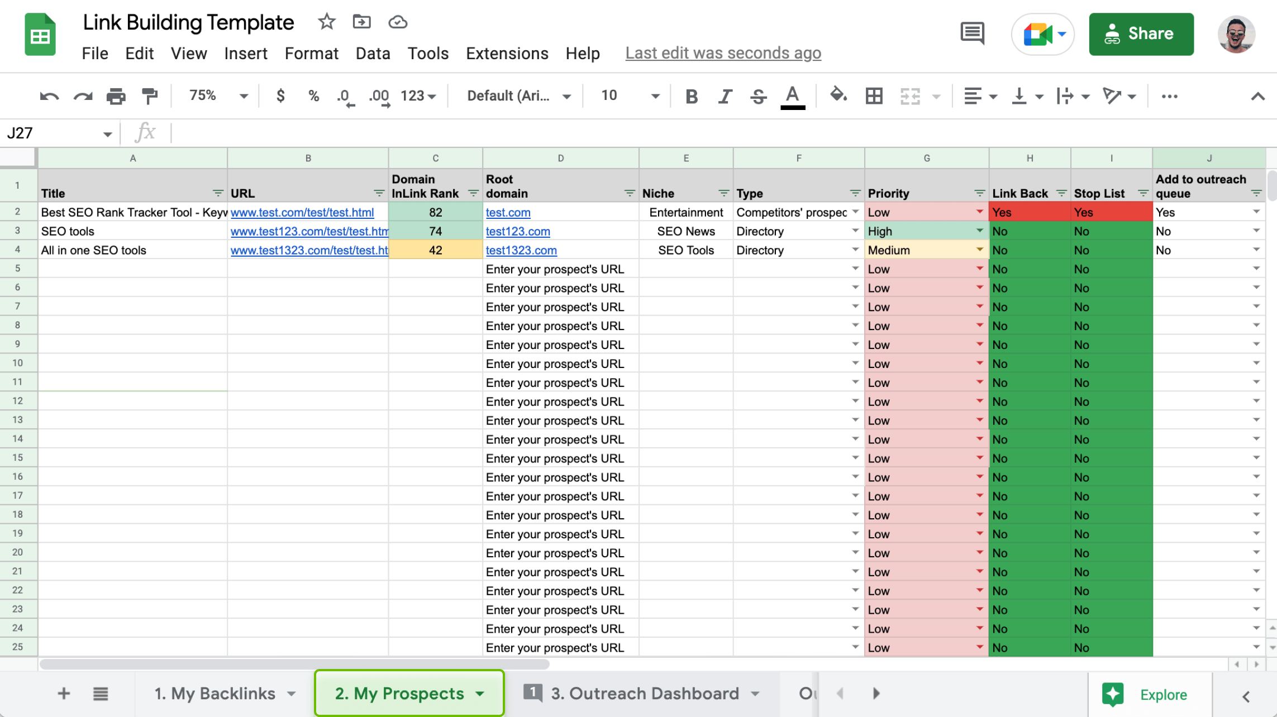Screen dimensions: 1277x717
Task: Apply strikethrough formatting
Action: point(759,95)
